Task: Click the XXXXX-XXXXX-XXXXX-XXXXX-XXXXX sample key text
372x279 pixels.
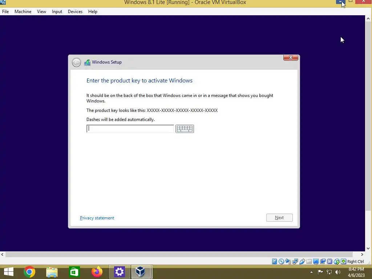Action: 182,110
